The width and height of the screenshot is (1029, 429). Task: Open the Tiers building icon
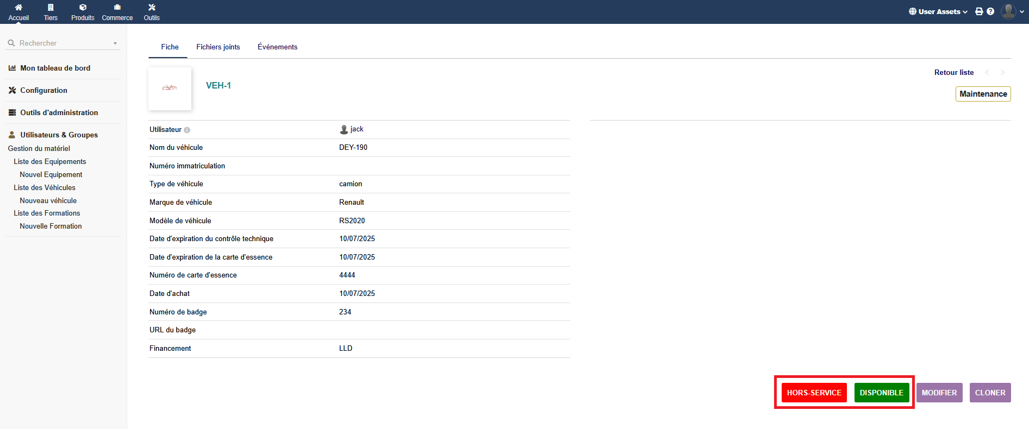pos(51,8)
